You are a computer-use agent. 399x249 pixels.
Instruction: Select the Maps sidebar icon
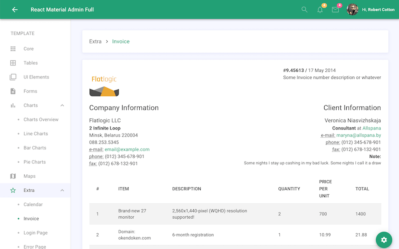tap(13, 176)
